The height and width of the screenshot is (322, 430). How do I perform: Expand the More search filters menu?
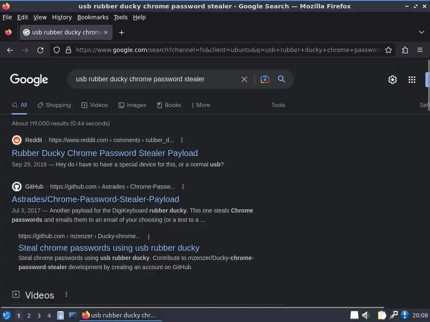201,105
